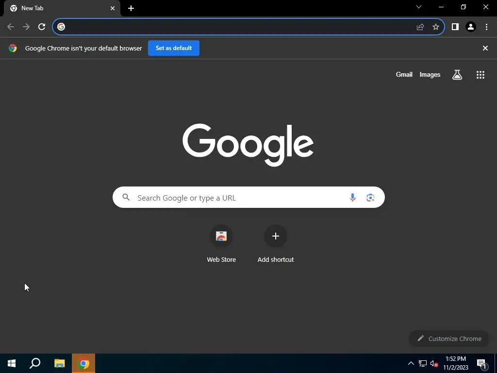Image resolution: width=497 pixels, height=373 pixels.
Task: Open the Web Store shortcut
Action: click(x=221, y=244)
